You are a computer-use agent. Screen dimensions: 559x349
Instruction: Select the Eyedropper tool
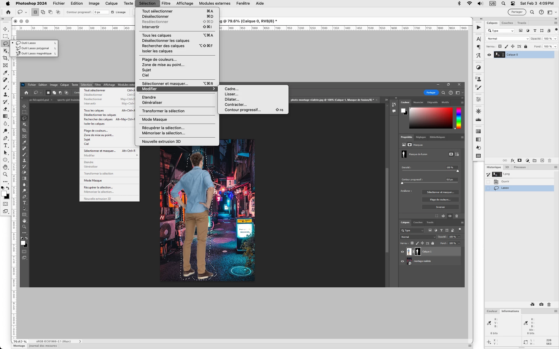click(x=5, y=73)
